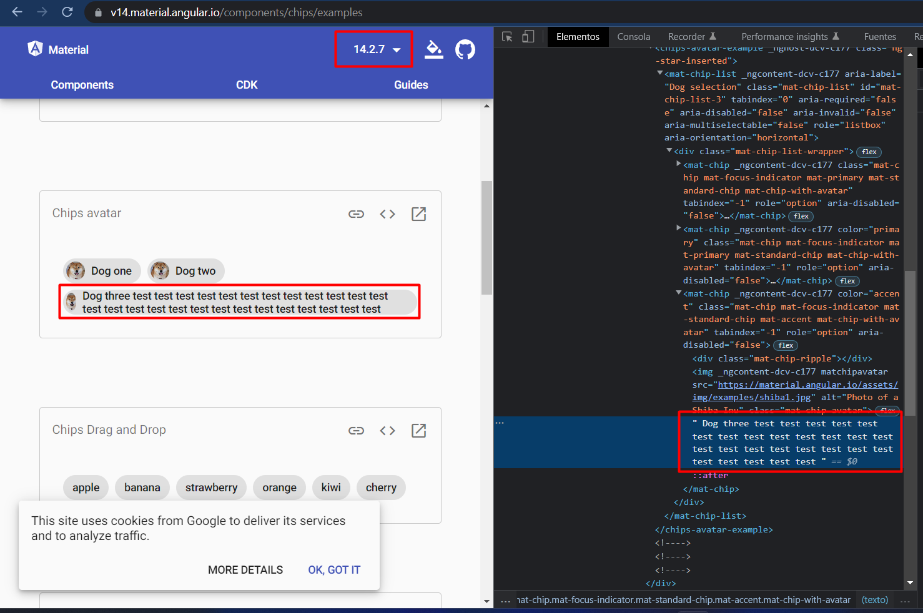Open the Angular Material GitHub icon
The height and width of the screenshot is (613, 923).
[x=465, y=49]
